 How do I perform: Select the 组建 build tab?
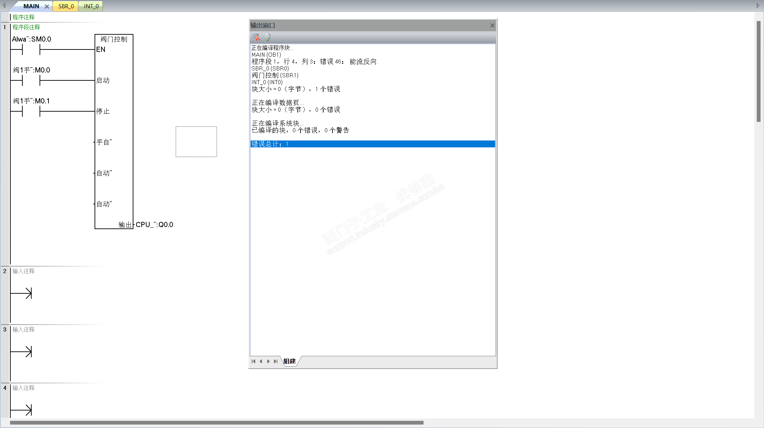tap(290, 361)
